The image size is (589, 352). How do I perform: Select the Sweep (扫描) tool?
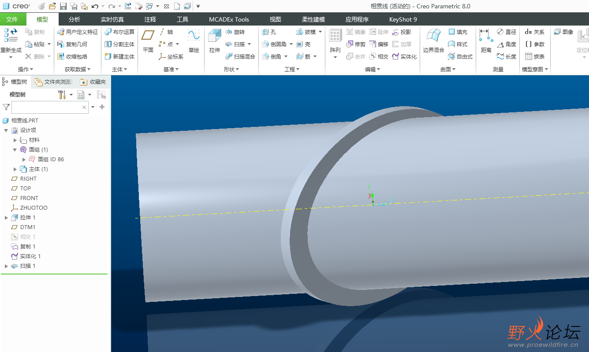[235, 44]
